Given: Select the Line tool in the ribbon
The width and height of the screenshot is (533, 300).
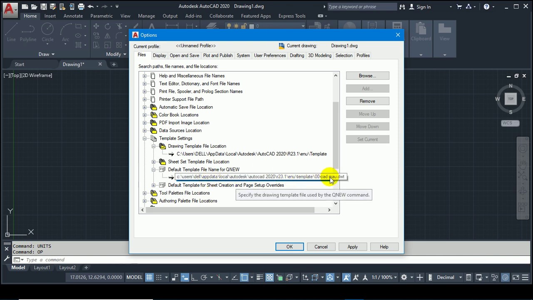Looking at the screenshot, I should (11, 32).
